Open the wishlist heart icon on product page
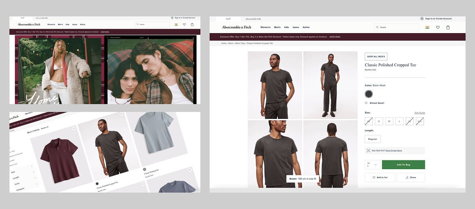 tap(438, 27)
